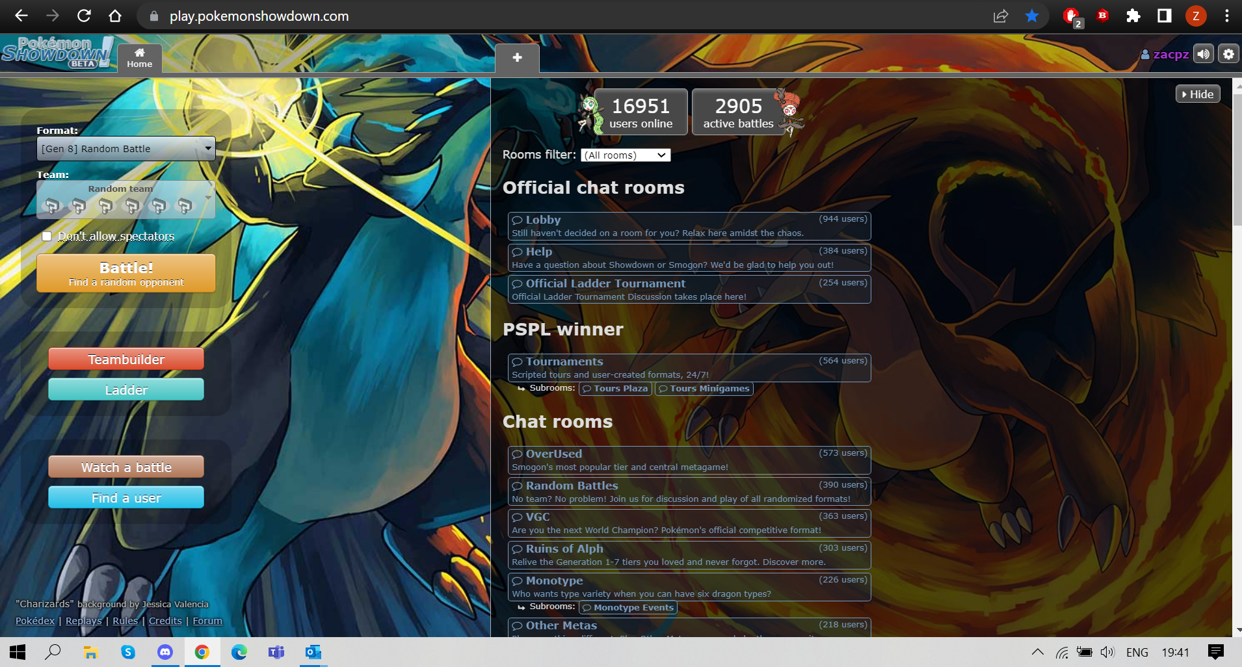
Task: Open the settings gear icon
Action: tap(1228, 55)
